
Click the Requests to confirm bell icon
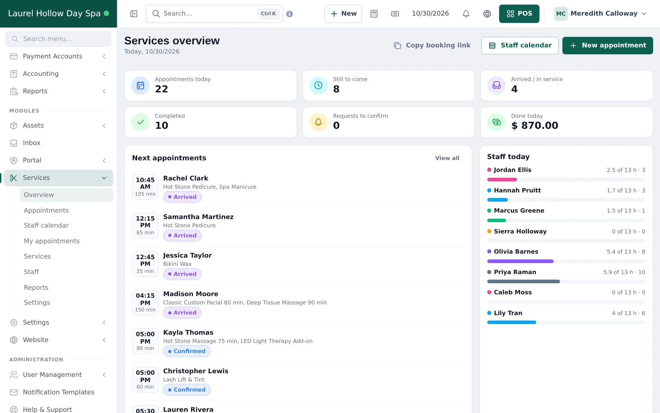pyautogui.click(x=318, y=122)
